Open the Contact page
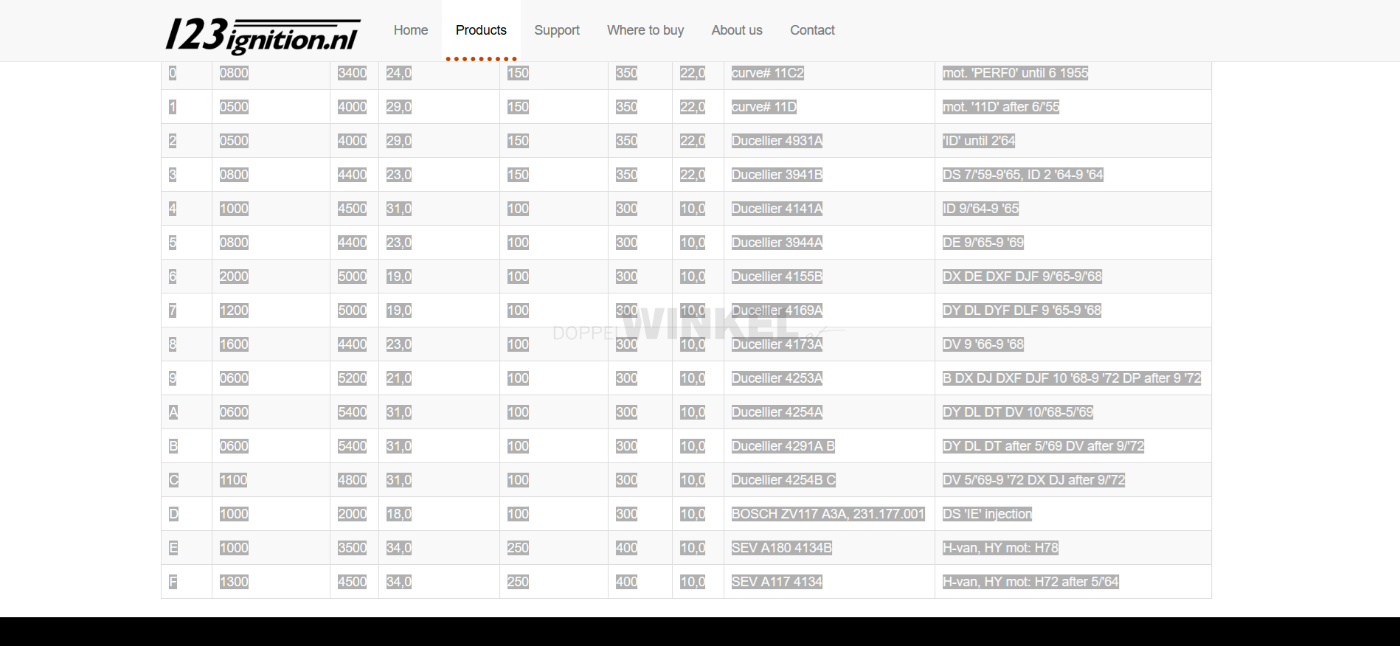Image resolution: width=1400 pixels, height=646 pixels. pos(812,30)
